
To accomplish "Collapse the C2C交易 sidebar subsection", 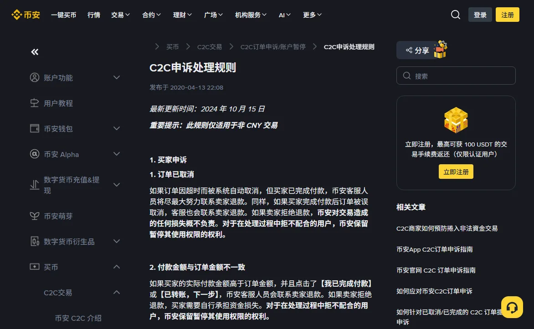I will pyautogui.click(x=117, y=292).
